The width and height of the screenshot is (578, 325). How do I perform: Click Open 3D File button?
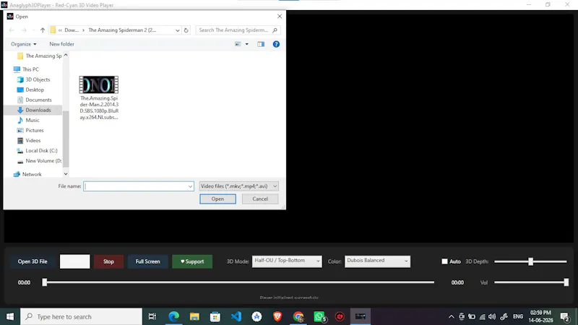(33, 261)
